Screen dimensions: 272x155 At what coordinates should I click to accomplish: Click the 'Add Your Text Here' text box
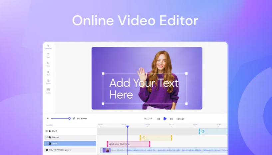coord(145,89)
